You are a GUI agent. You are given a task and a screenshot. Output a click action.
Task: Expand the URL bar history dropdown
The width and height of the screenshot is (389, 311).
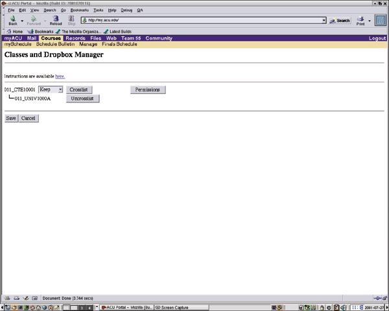pos(324,20)
